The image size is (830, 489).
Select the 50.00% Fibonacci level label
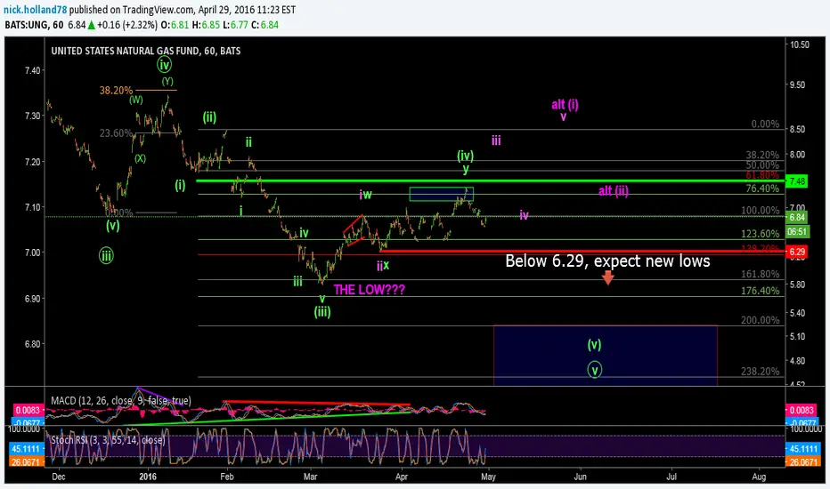click(x=762, y=165)
